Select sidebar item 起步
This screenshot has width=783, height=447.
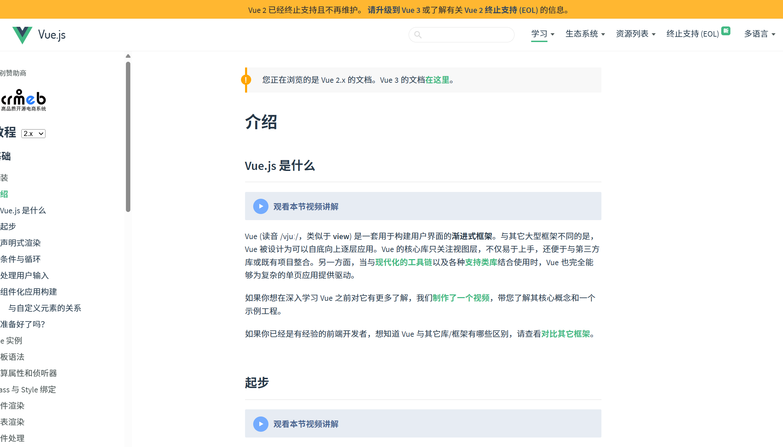pos(8,227)
